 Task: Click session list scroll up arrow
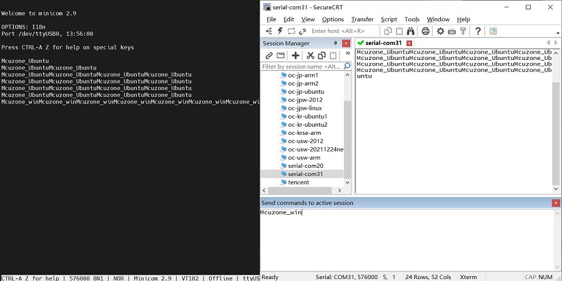(x=347, y=76)
